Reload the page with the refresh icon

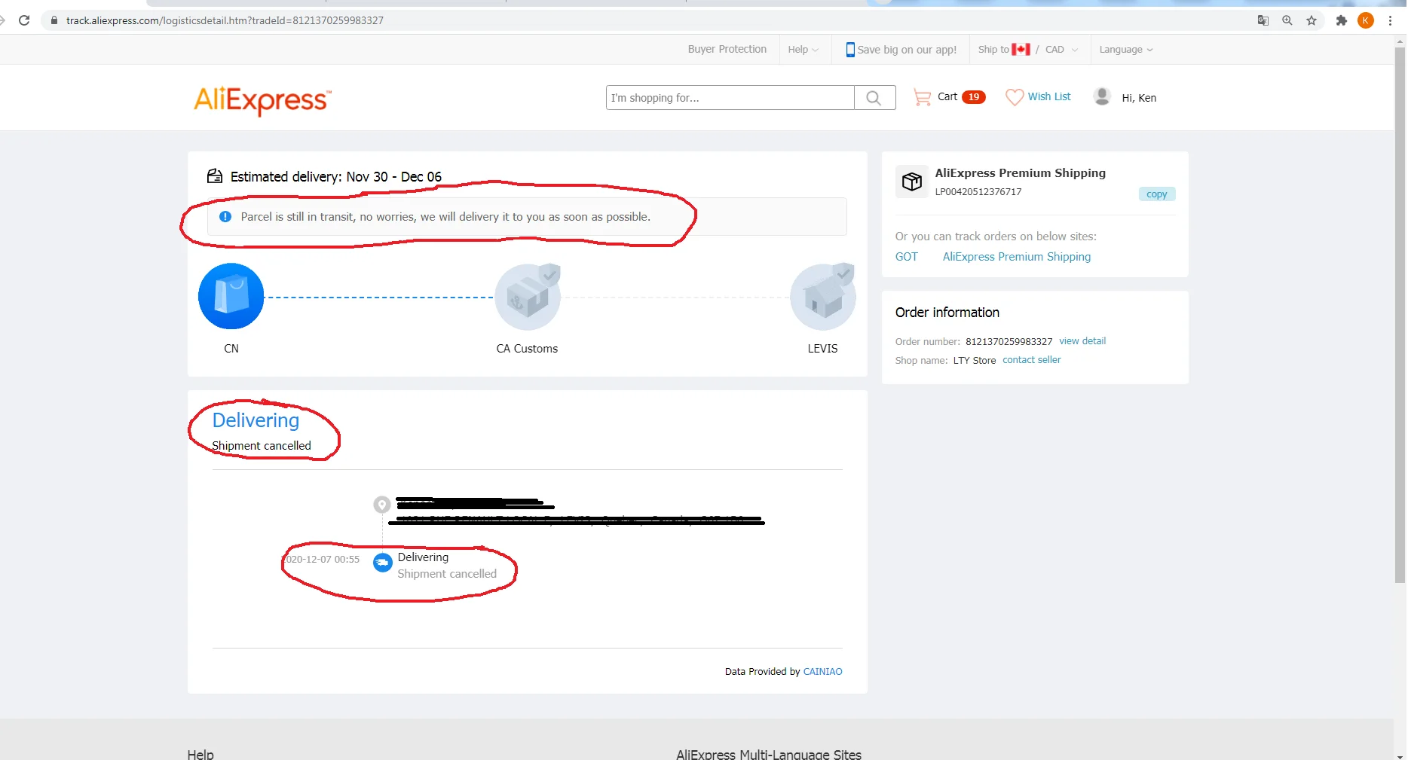pos(24,20)
